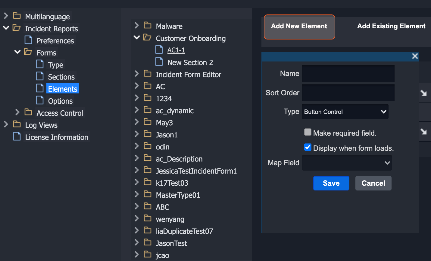Click the New Section 2 document icon
Viewport: 431px width, 261px height.
tap(159, 62)
